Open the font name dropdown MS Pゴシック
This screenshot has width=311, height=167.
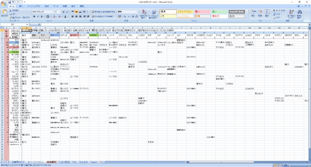pos(53,12)
